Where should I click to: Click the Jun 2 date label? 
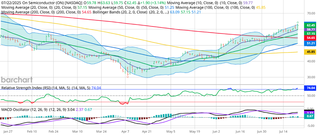pyautogui.click(x=216, y=131)
